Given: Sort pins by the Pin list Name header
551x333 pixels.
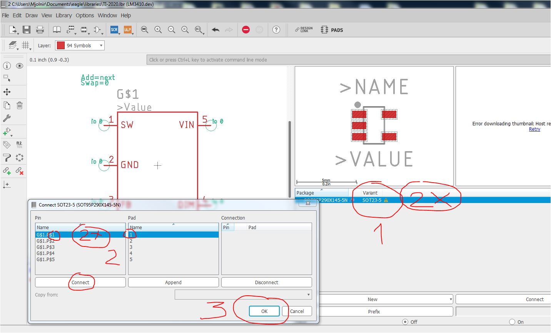Looking at the screenshot, I should click(x=80, y=227).
